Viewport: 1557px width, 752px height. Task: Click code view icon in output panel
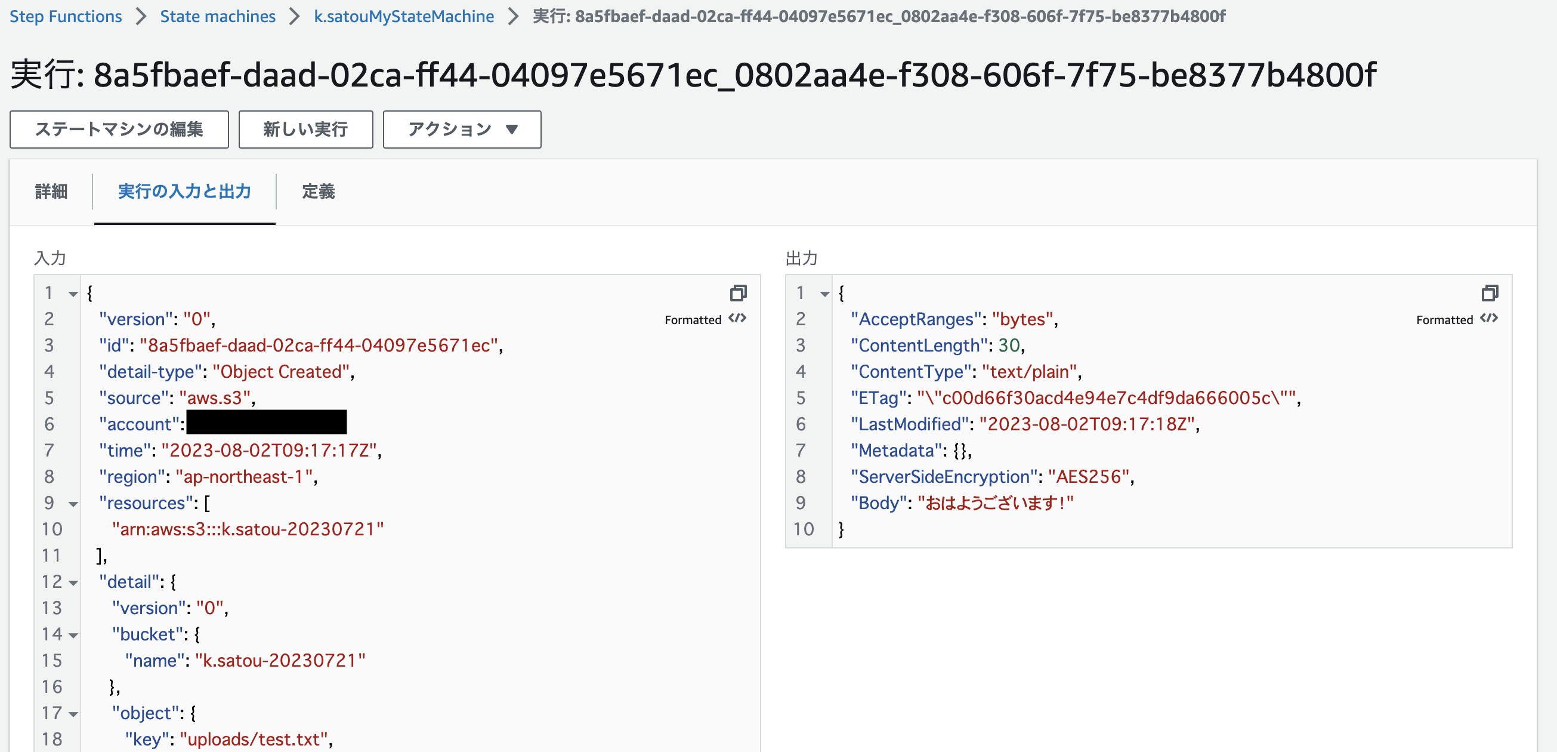1491,319
